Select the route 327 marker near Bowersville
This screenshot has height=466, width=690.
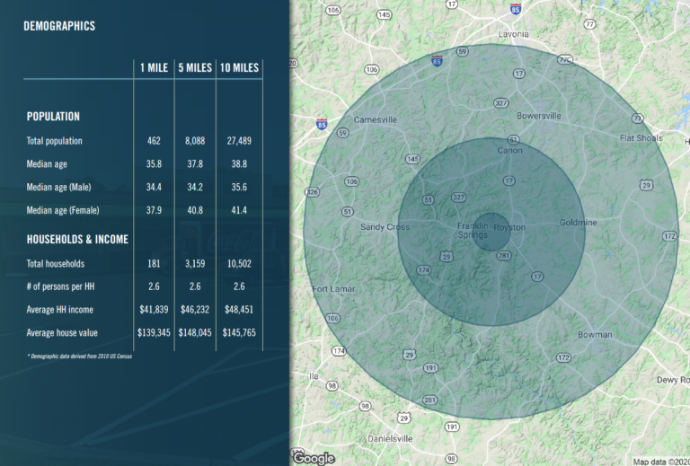tap(500, 104)
